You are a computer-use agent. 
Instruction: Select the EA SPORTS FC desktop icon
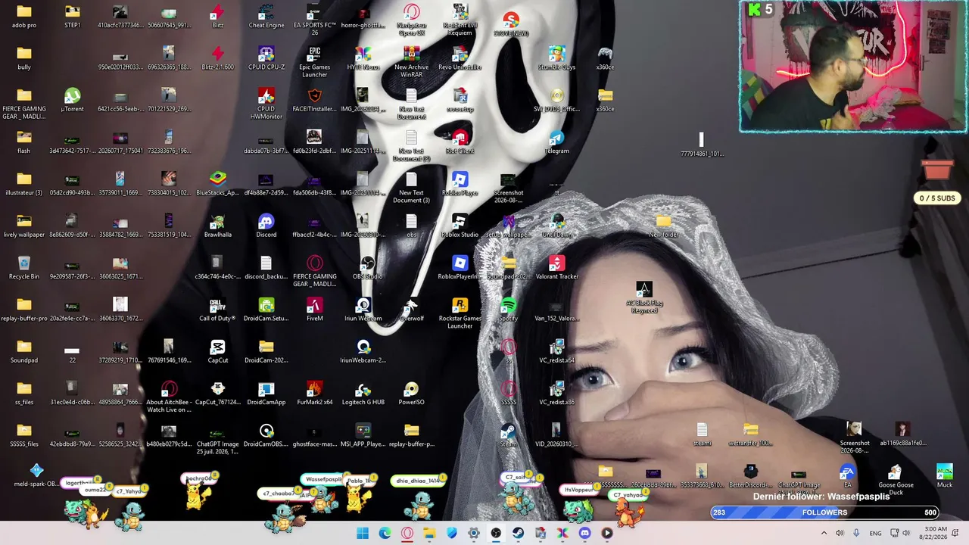point(315,20)
